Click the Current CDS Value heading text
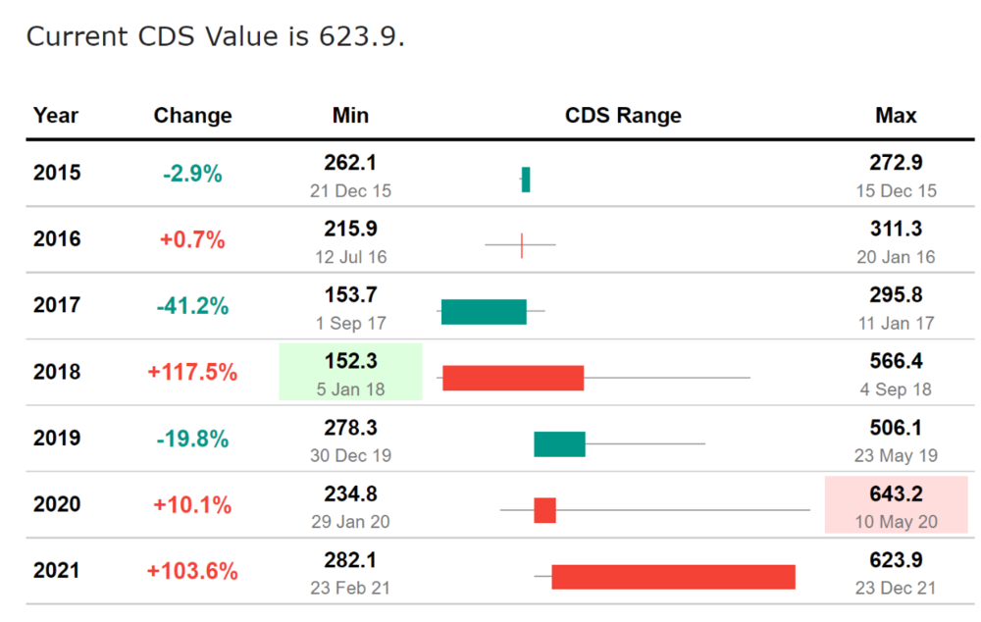The width and height of the screenshot is (981, 622). pyautogui.click(x=215, y=36)
